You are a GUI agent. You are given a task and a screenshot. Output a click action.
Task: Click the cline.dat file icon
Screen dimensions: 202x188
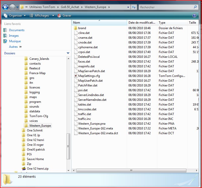click(x=76, y=33)
